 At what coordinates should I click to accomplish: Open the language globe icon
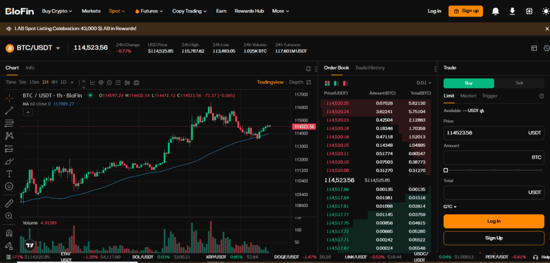529,11
